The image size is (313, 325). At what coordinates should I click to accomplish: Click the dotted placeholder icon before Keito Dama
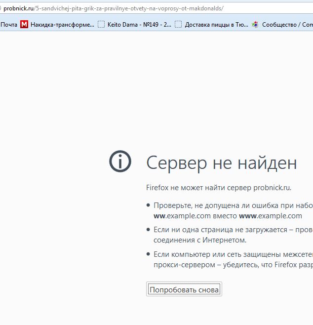coord(101,24)
